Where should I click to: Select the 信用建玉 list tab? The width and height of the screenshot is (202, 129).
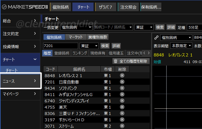coord(116,53)
